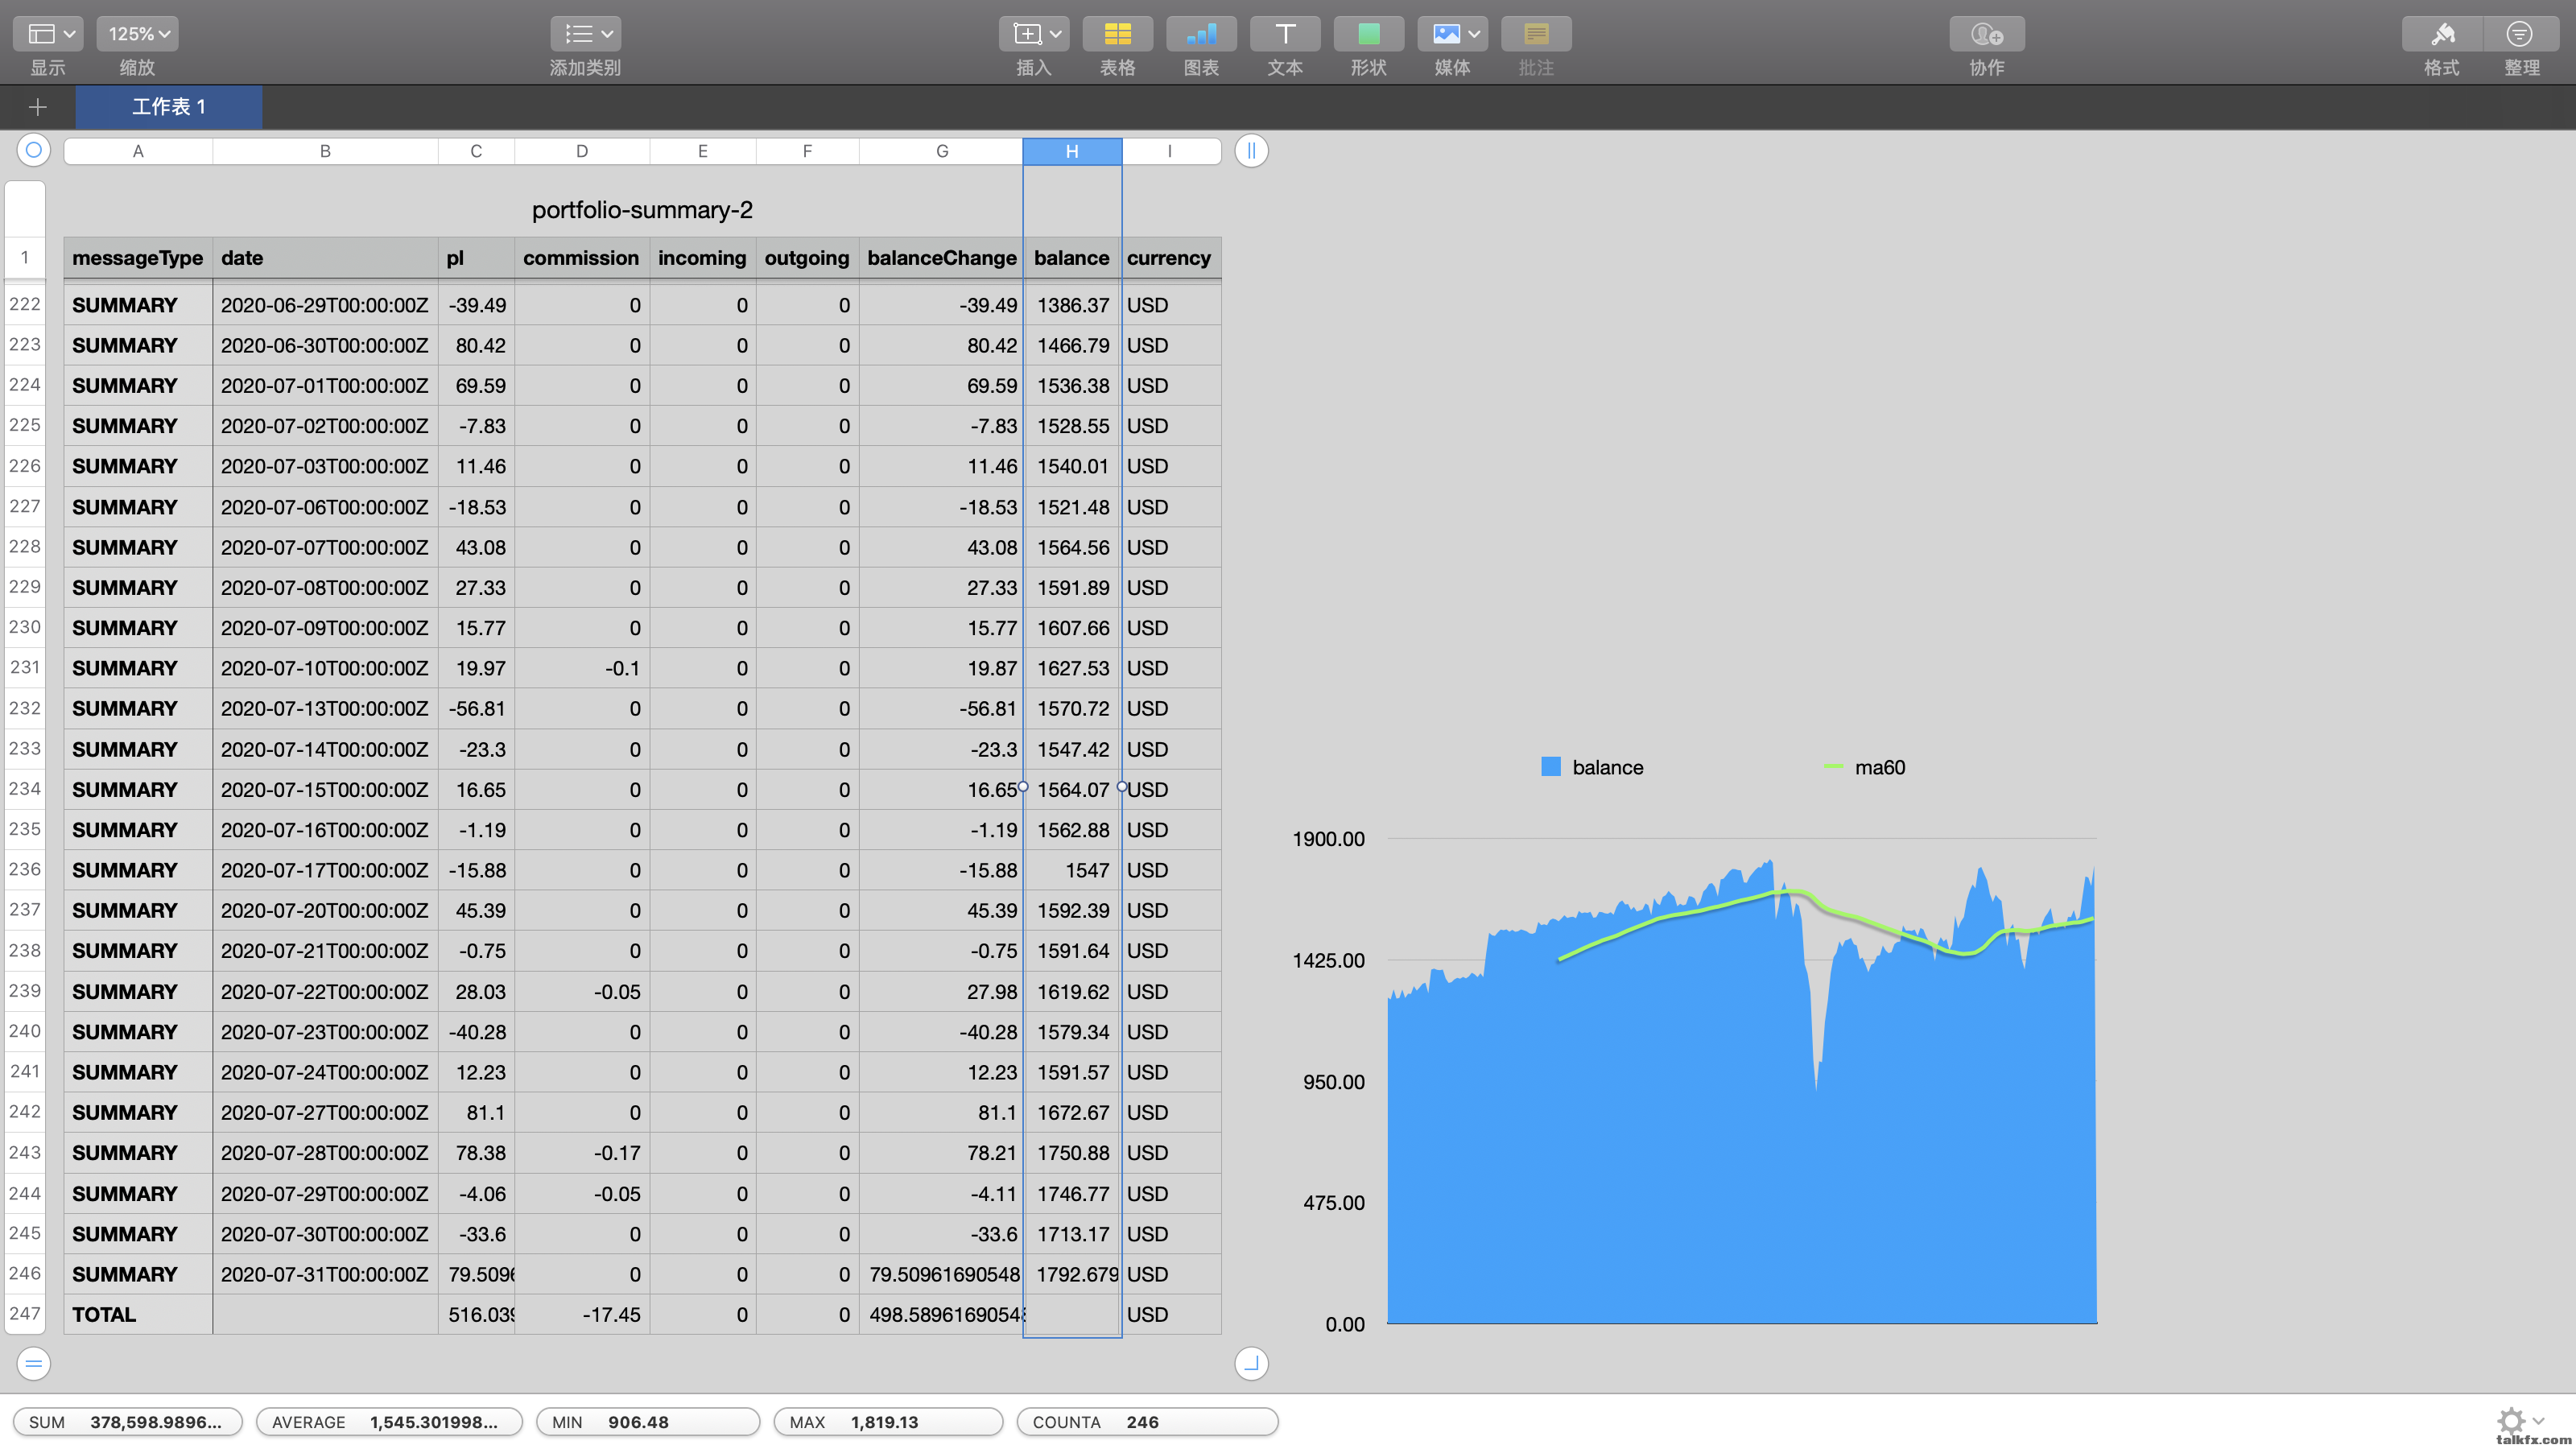Click the Table (表格) toolbar icon
Screen dimensions: 2576x1449
[1117, 34]
